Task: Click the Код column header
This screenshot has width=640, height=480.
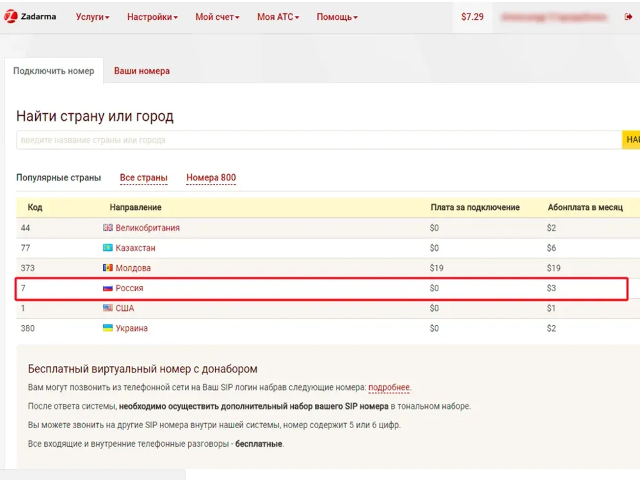Action: click(x=35, y=207)
